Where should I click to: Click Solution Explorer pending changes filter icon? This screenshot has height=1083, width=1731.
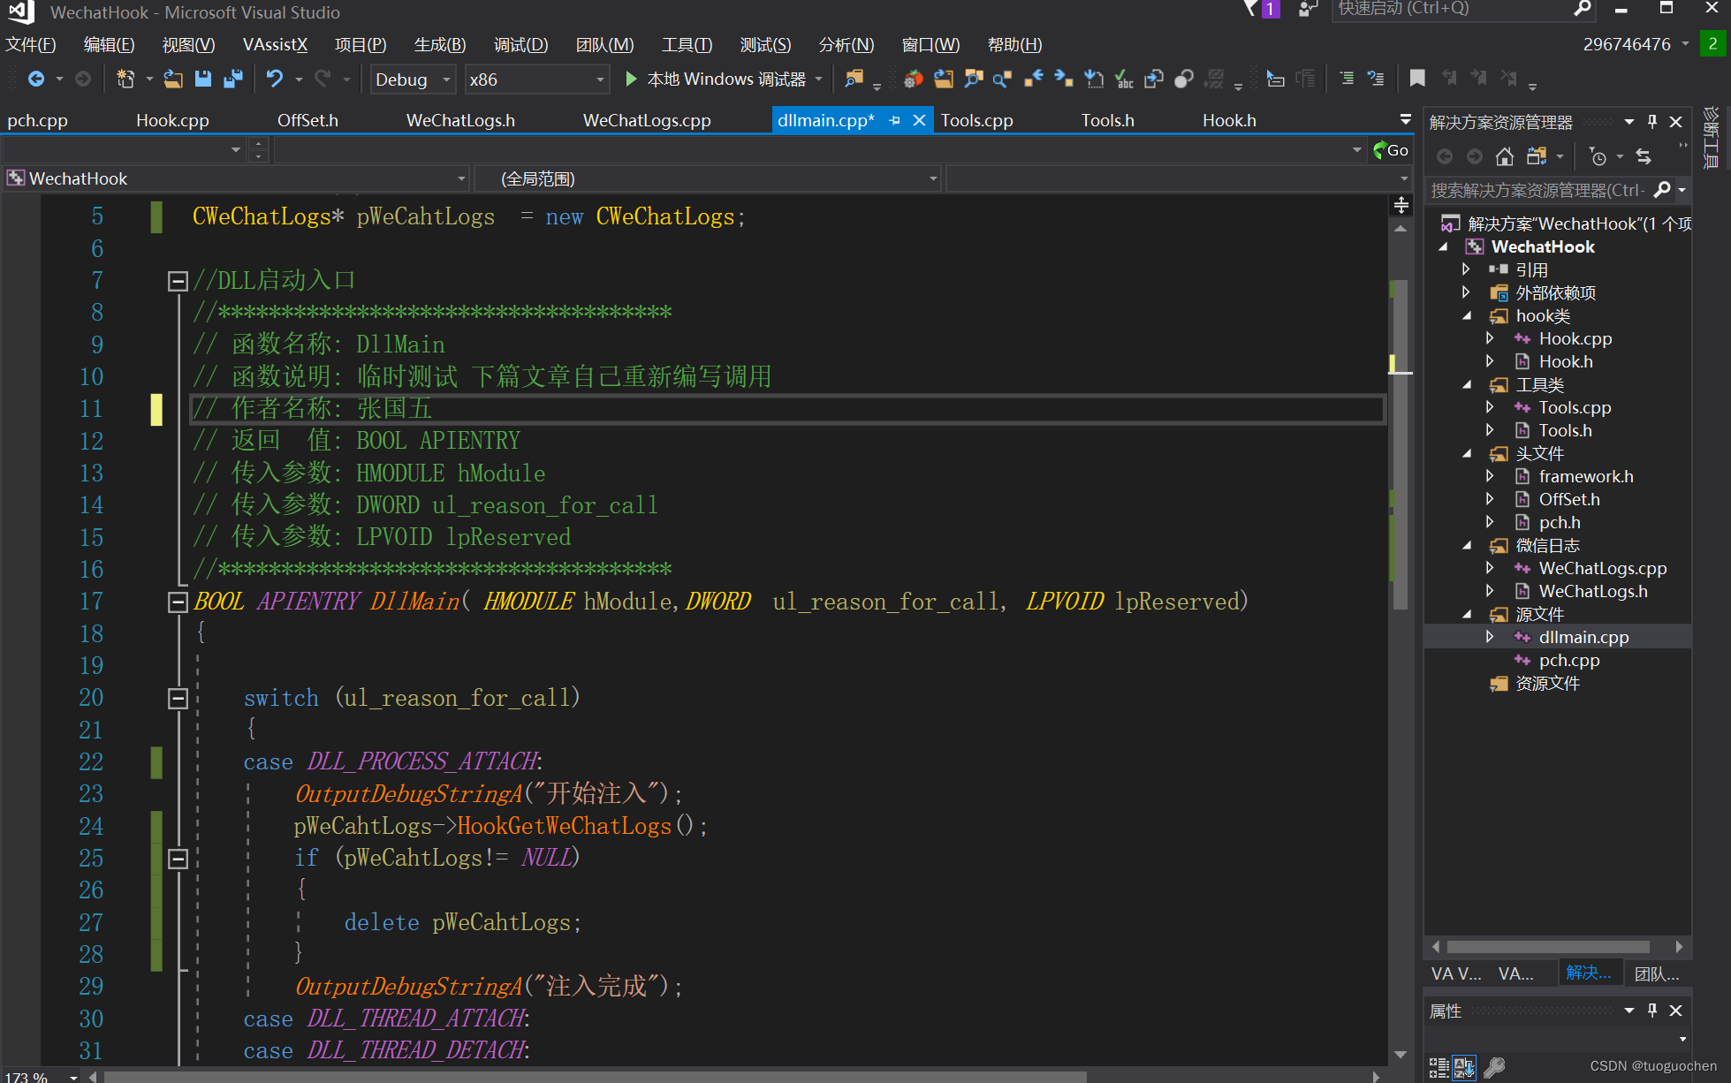click(x=1598, y=156)
